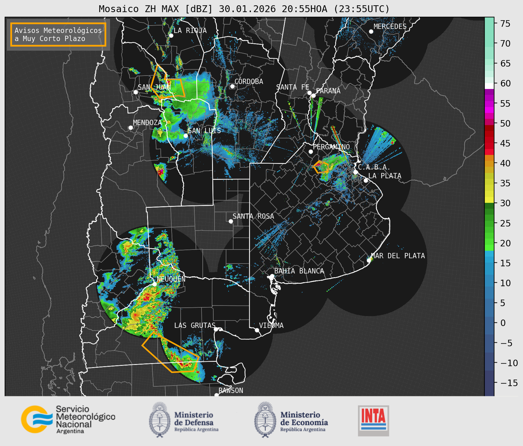Click the 60 dBZ value on color scale
Screen dimensions: 523x446
pos(506,83)
